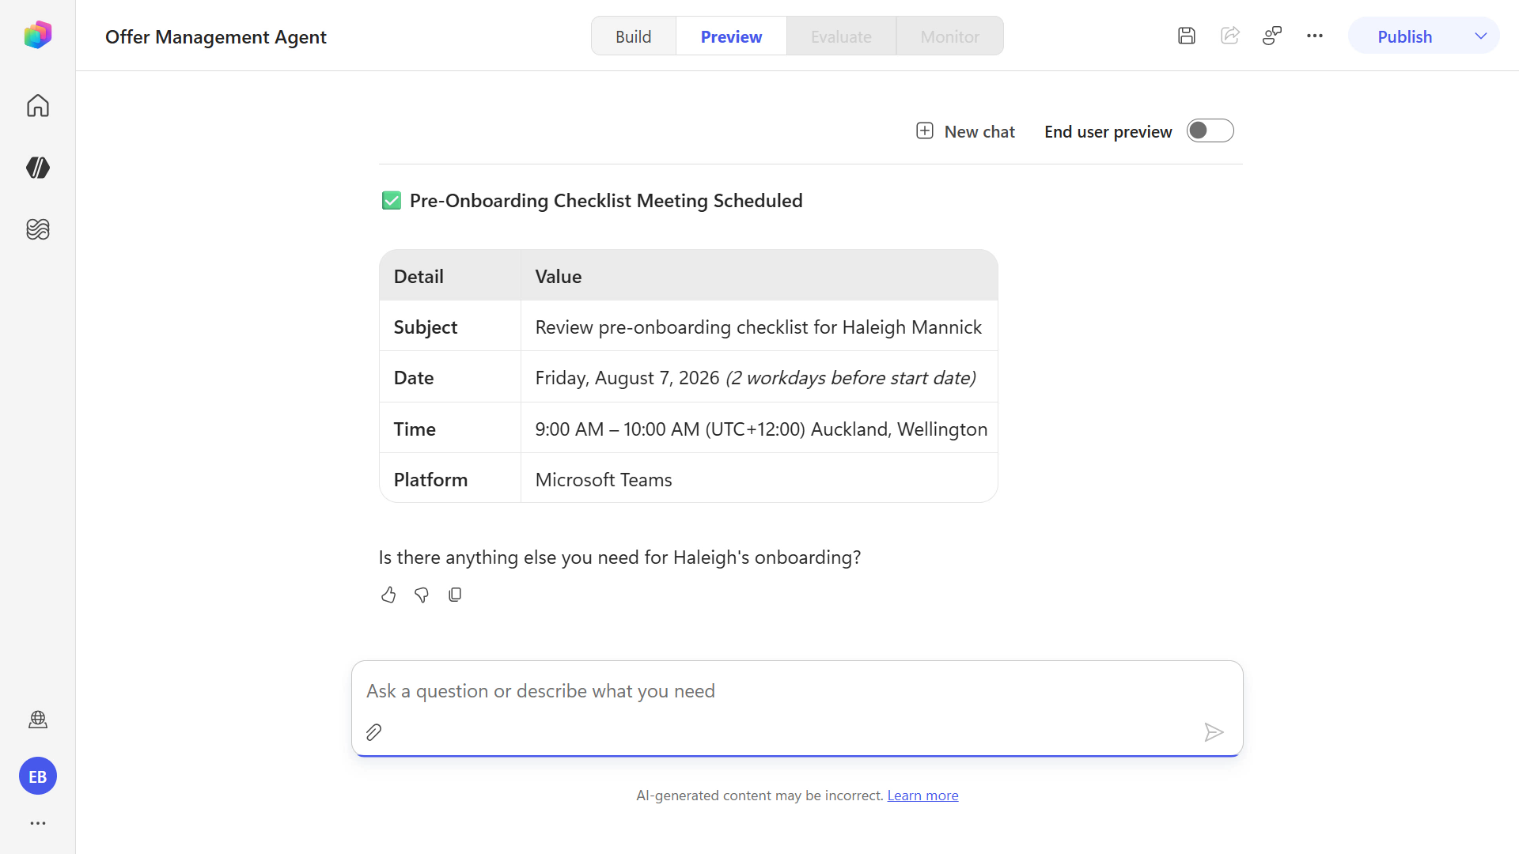This screenshot has height=854, width=1519.
Task: Send the message with arrow icon
Action: (1214, 732)
